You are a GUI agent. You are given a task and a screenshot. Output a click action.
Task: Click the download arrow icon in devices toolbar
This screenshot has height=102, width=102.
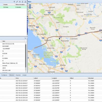click(x=22, y=2)
